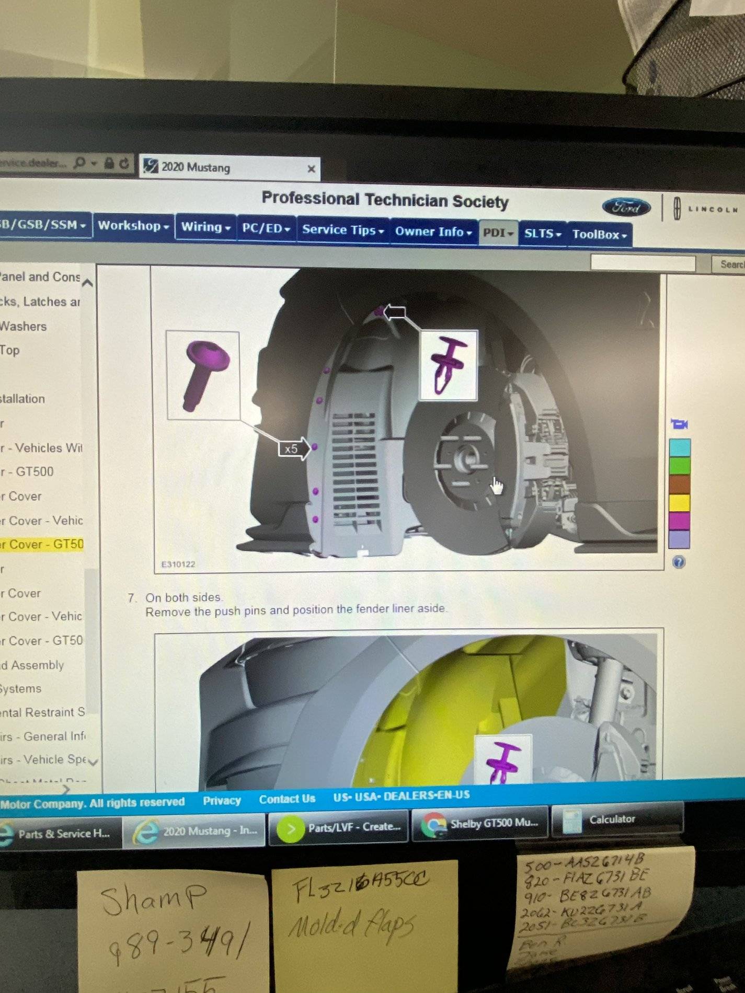
Task: Open the ToolBox dropdown menu
Action: 600,235
